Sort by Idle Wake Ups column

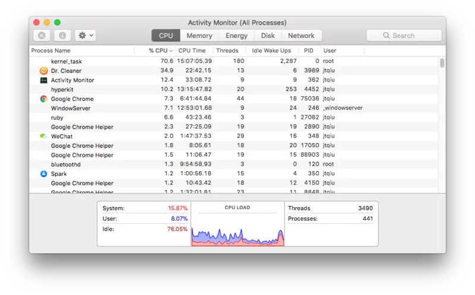coord(271,50)
